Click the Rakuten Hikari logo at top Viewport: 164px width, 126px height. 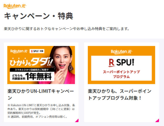(15, 6)
